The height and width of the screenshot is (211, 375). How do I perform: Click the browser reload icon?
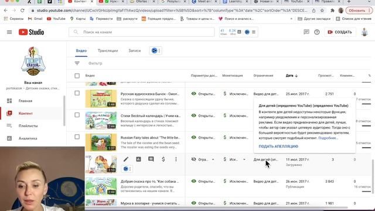coord(22,11)
